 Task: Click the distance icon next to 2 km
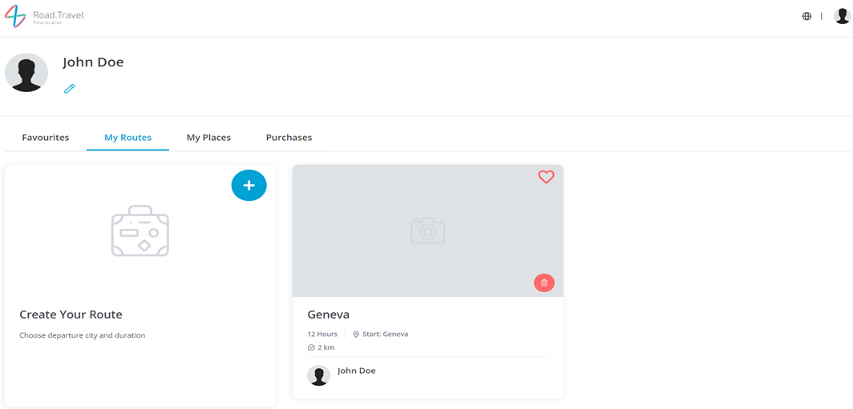pos(311,347)
